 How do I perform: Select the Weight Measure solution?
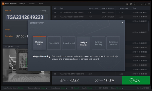[x=84, y=43]
